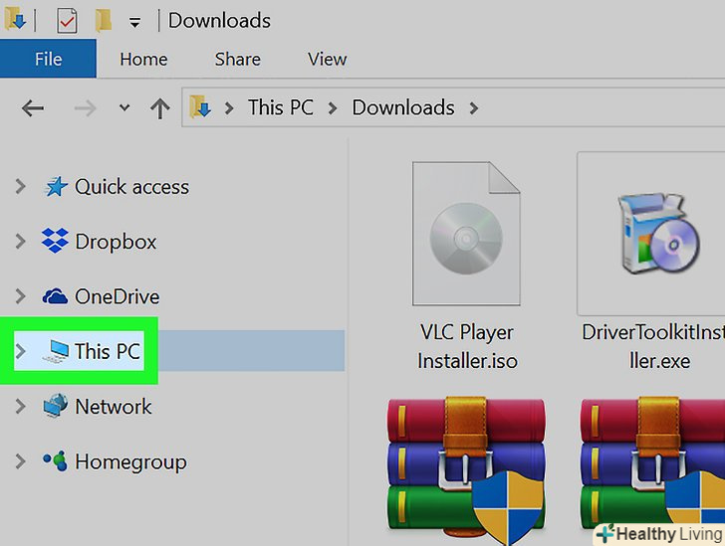Open chevron before This PC in address bar
725x546 pixels.
[229, 108]
